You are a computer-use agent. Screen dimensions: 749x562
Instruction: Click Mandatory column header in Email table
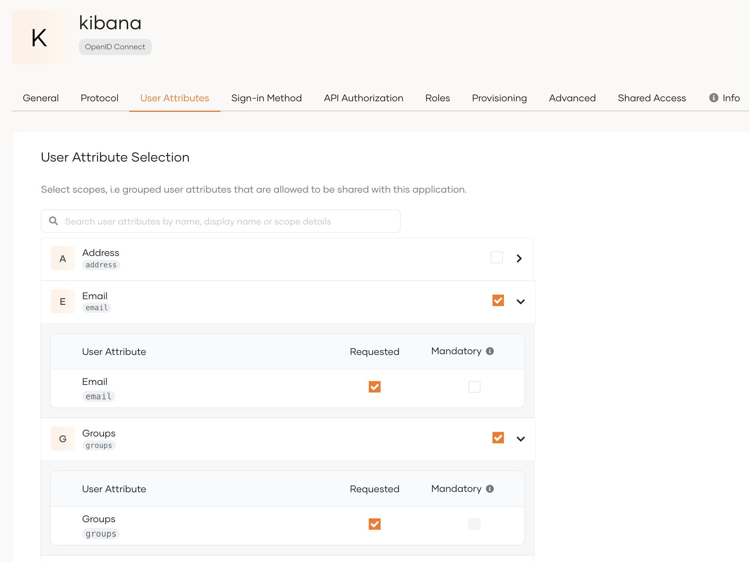pos(456,351)
